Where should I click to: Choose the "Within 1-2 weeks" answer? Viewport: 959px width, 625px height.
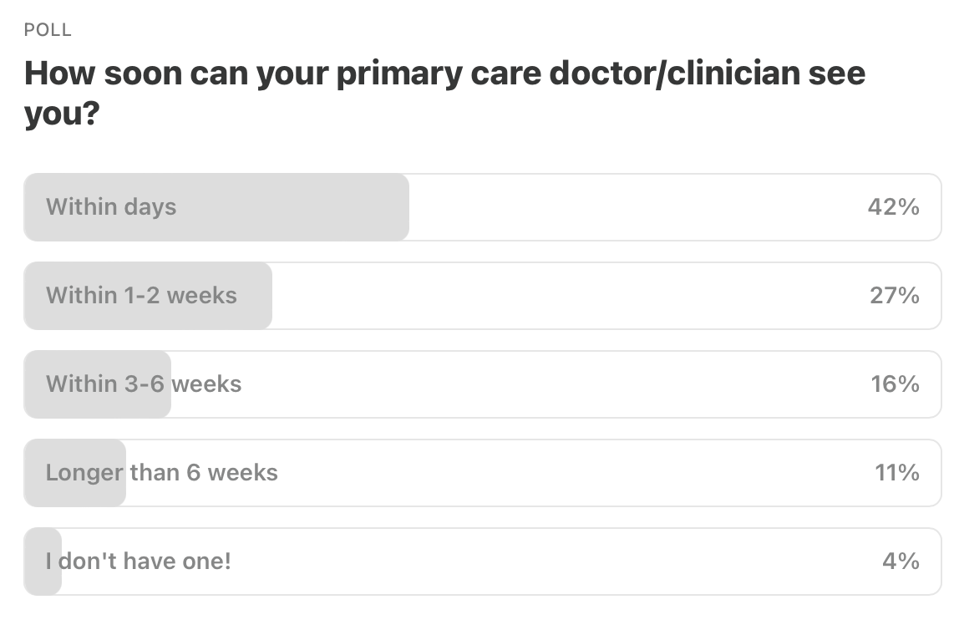click(x=482, y=296)
